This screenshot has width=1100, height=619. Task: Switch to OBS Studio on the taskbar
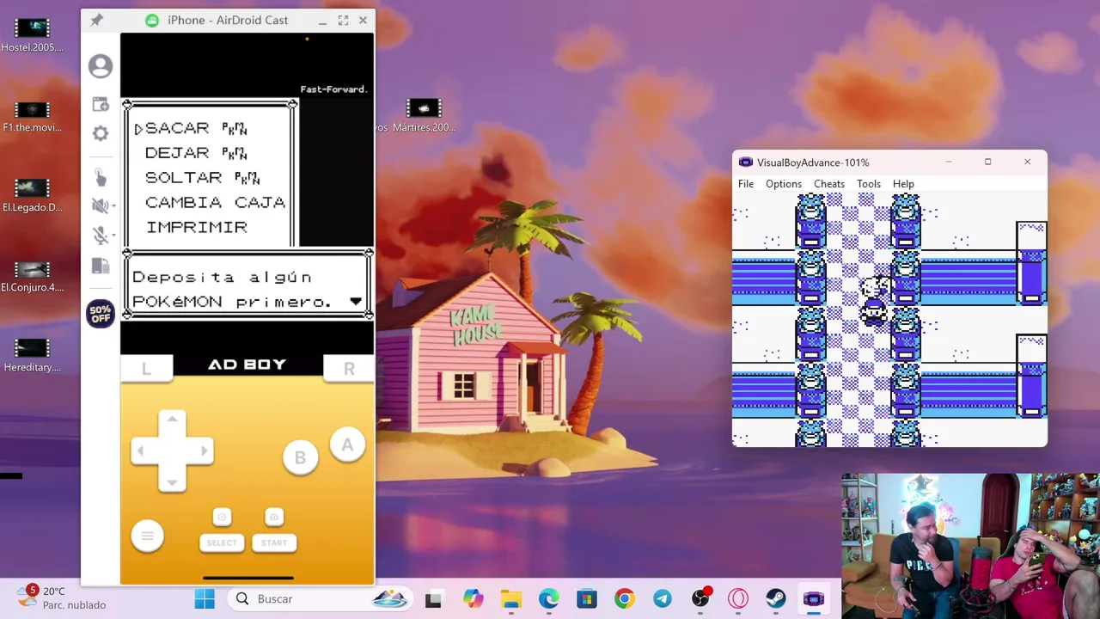click(x=700, y=599)
